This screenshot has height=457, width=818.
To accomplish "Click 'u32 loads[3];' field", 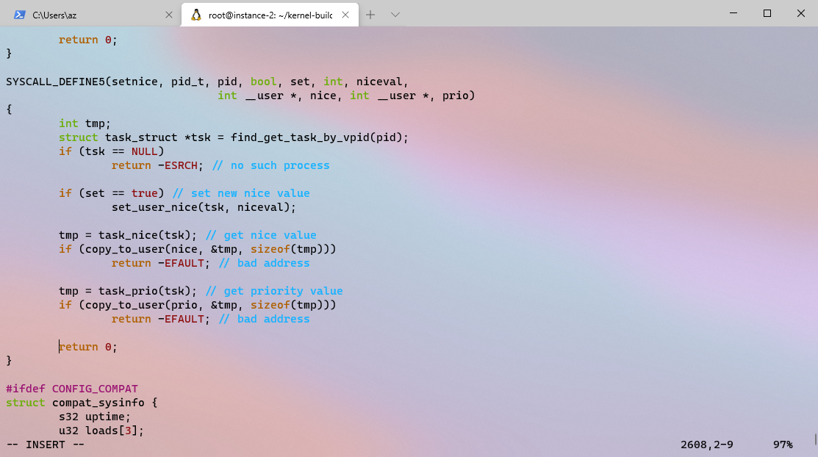I will [x=101, y=431].
